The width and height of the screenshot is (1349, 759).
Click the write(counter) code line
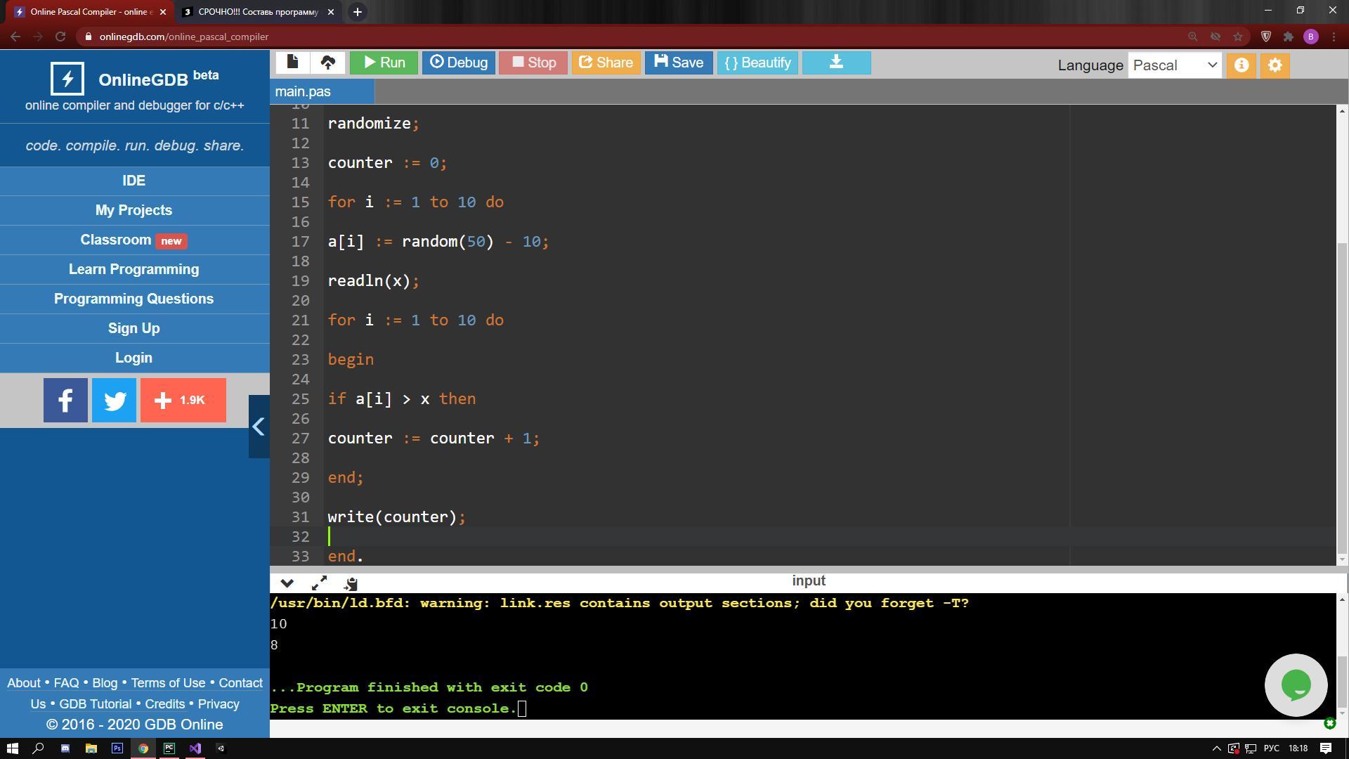pyautogui.click(x=396, y=517)
